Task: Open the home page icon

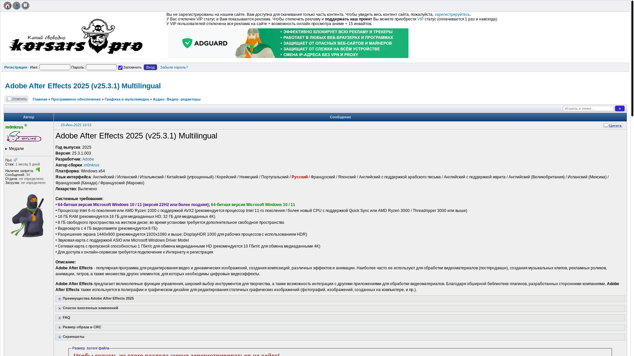Action: click(8, 6)
